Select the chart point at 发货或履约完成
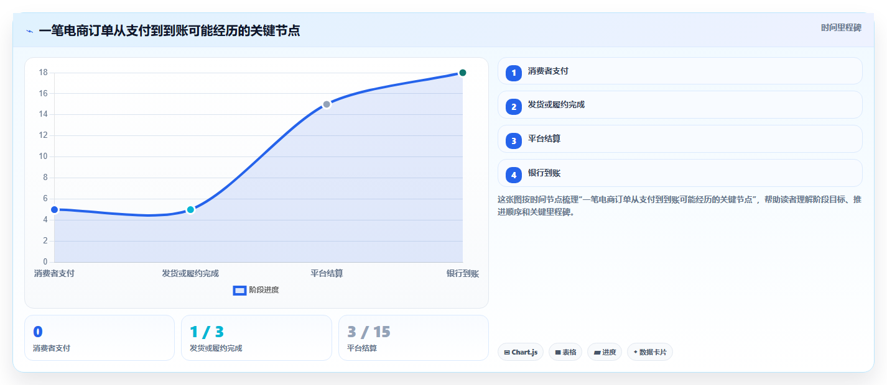 pos(190,210)
